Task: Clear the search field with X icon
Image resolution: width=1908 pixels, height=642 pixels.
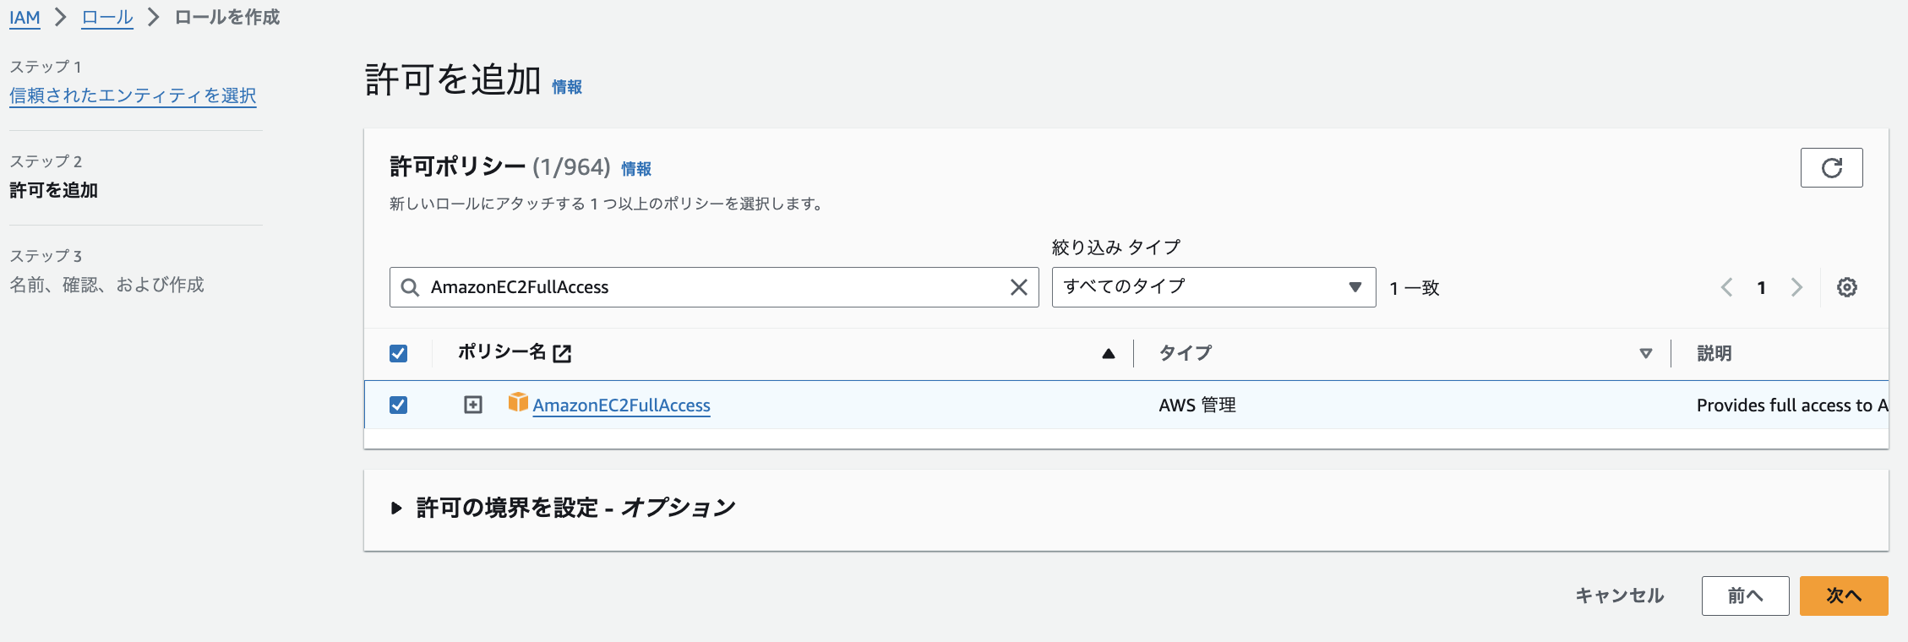Action: click(1018, 287)
